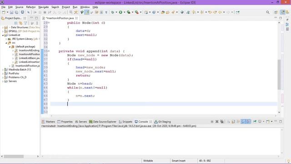Click the Smart Insert status bar entry
Viewport: 291px width, 164px height.
pyautogui.click(x=178, y=161)
